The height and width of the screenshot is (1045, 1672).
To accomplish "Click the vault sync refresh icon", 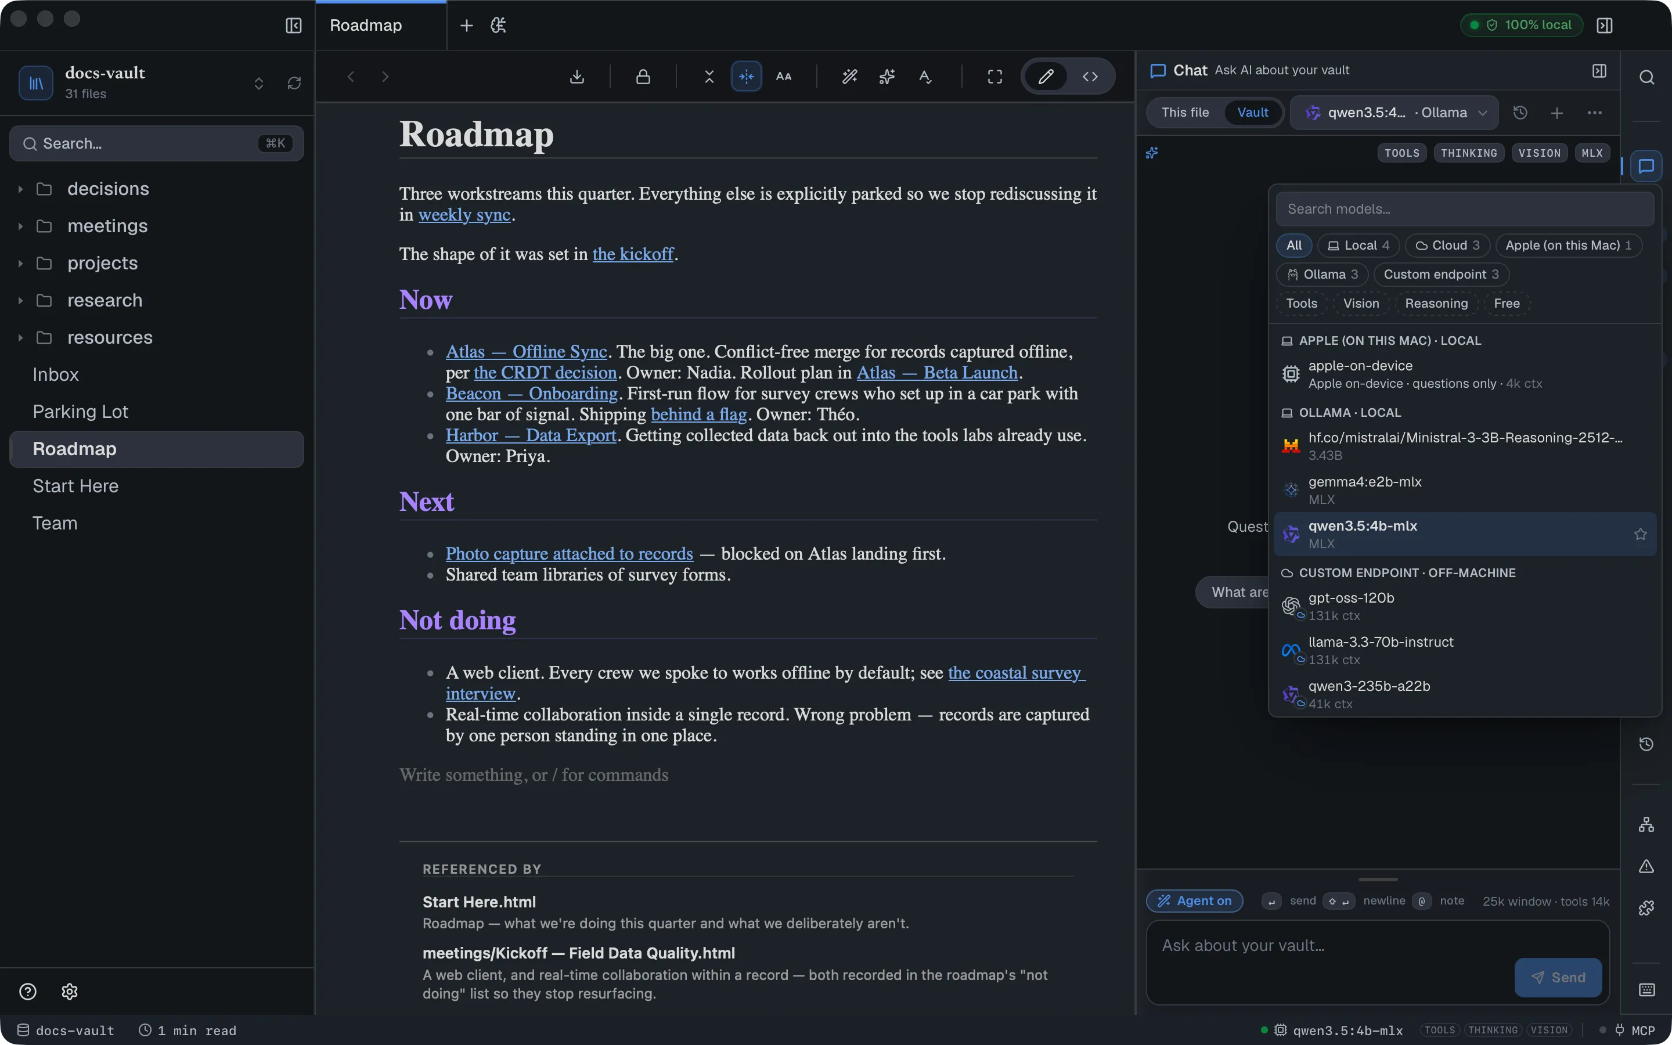I will pyautogui.click(x=294, y=83).
